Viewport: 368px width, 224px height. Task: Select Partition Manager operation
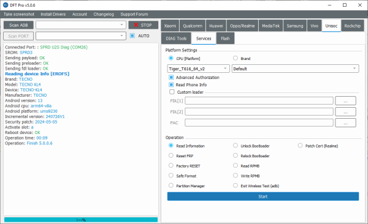(171, 185)
